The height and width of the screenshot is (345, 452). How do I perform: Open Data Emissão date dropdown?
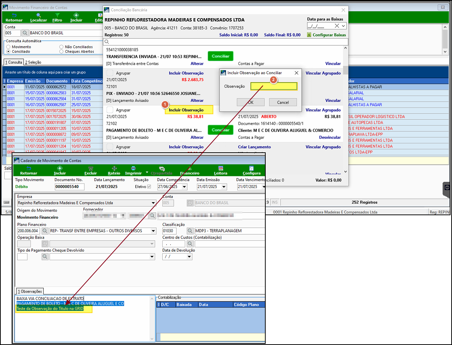coord(224,186)
